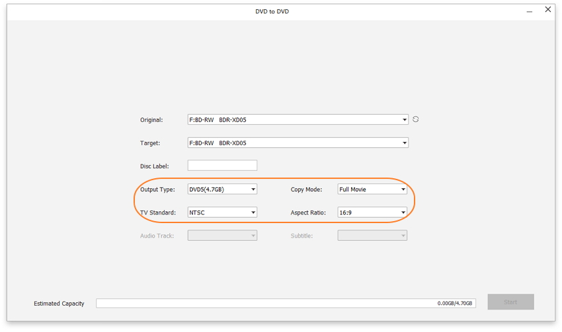The height and width of the screenshot is (332, 562).
Task: Click the DVD to DVD window title
Action: 272,11
